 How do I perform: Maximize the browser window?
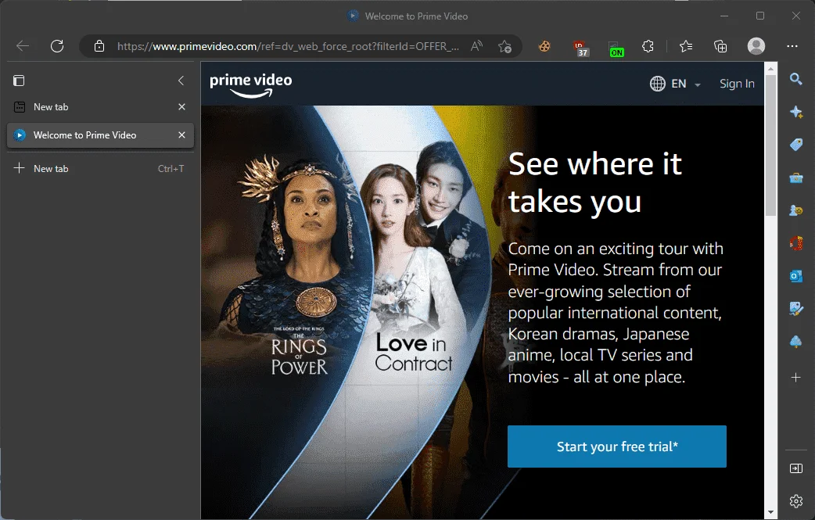click(760, 16)
